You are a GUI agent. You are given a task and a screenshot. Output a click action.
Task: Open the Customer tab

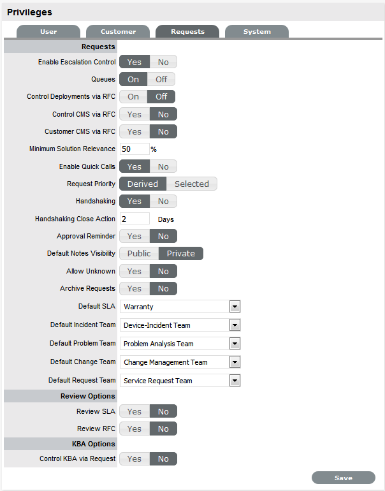pos(118,31)
